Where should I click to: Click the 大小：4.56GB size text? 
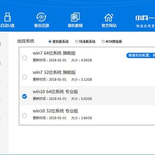point(81,60)
